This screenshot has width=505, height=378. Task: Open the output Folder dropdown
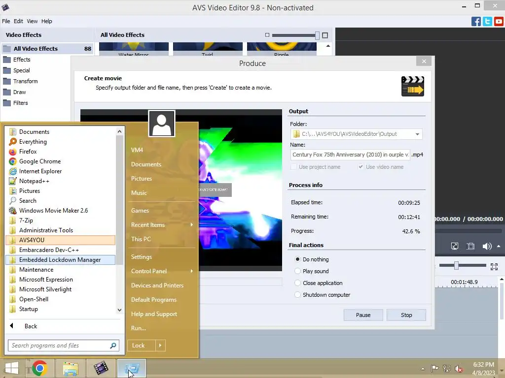[417, 134]
